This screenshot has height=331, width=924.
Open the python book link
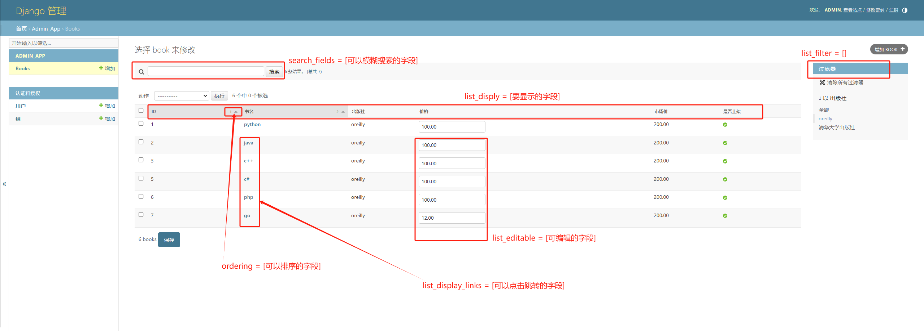tap(252, 125)
